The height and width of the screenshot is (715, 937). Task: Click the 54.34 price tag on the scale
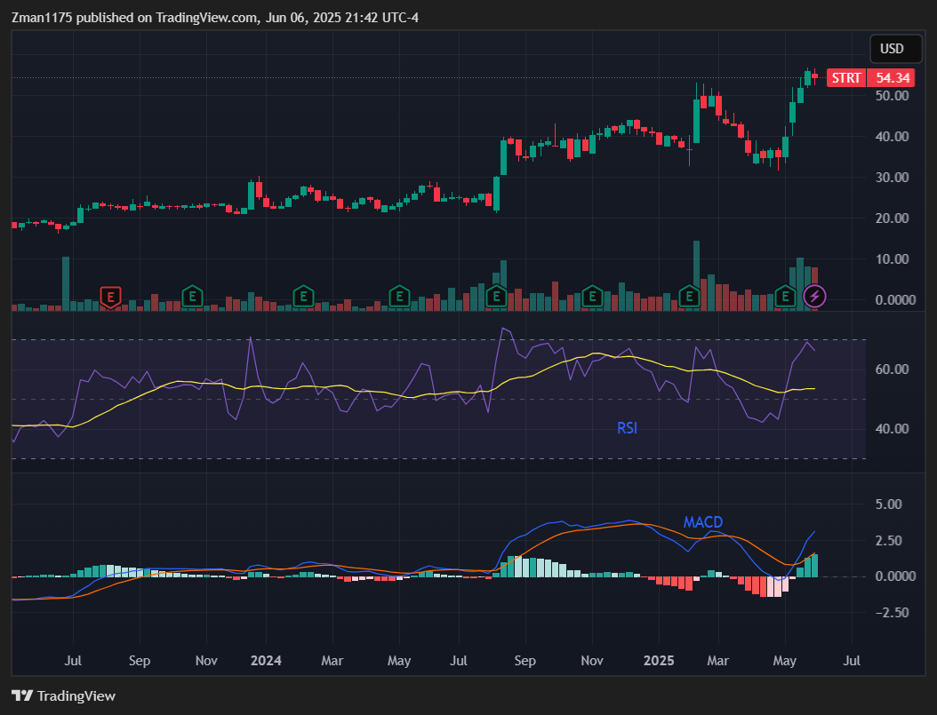pyautogui.click(x=889, y=78)
